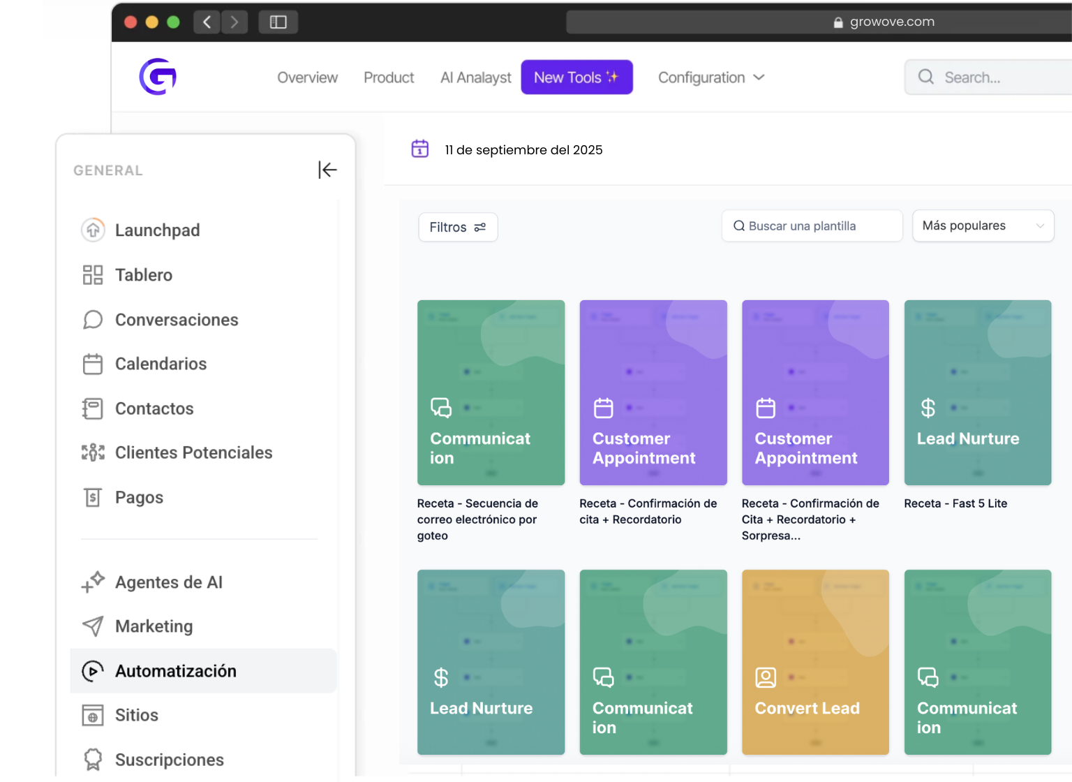
Task: Toggle the browser sidebar view button
Action: coord(278,22)
